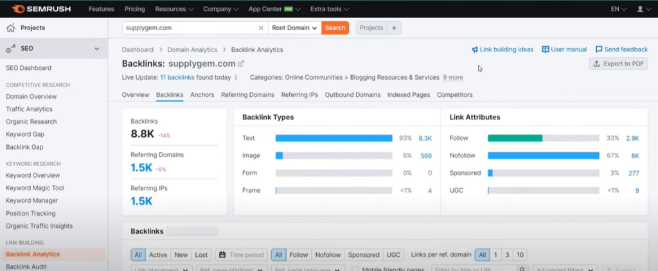Click the 277 Sponsored links count

[634, 173]
